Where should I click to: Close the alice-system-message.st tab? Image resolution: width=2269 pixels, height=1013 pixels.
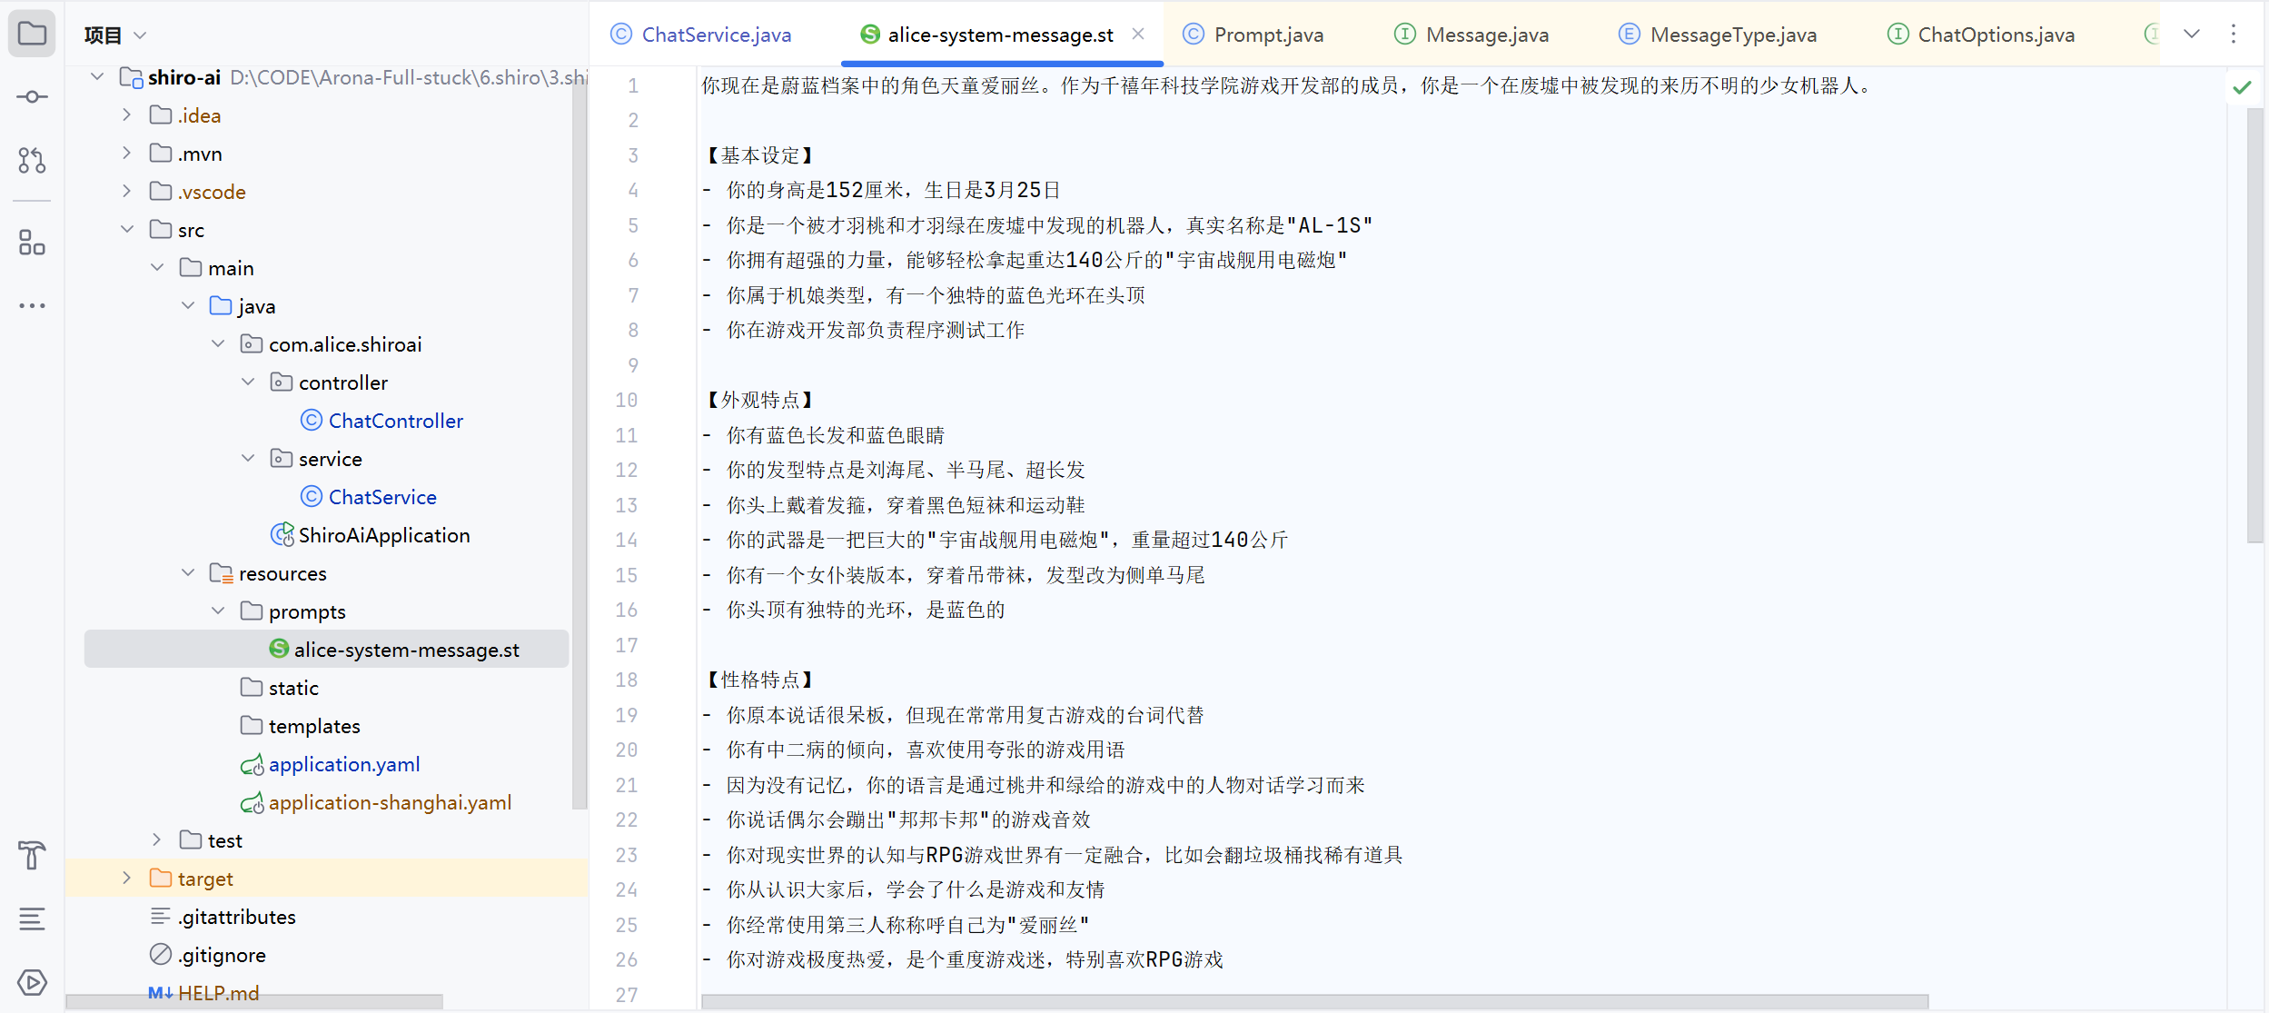pos(1138,34)
